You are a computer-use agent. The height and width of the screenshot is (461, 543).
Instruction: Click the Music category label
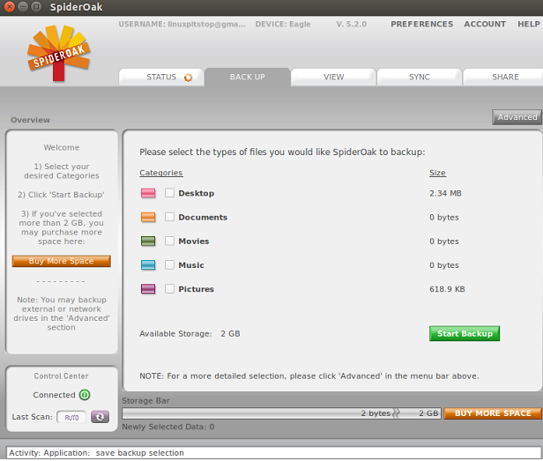tap(191, 265)
